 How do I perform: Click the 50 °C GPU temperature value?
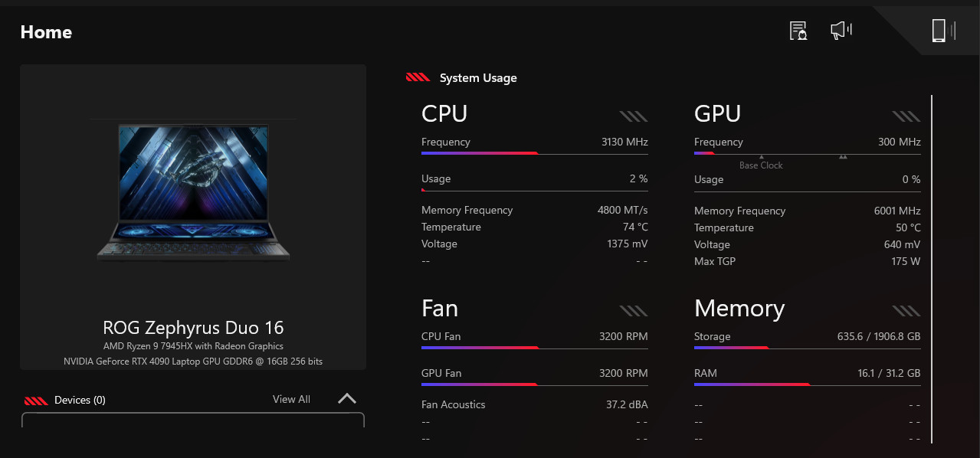(x=908, y=227)
